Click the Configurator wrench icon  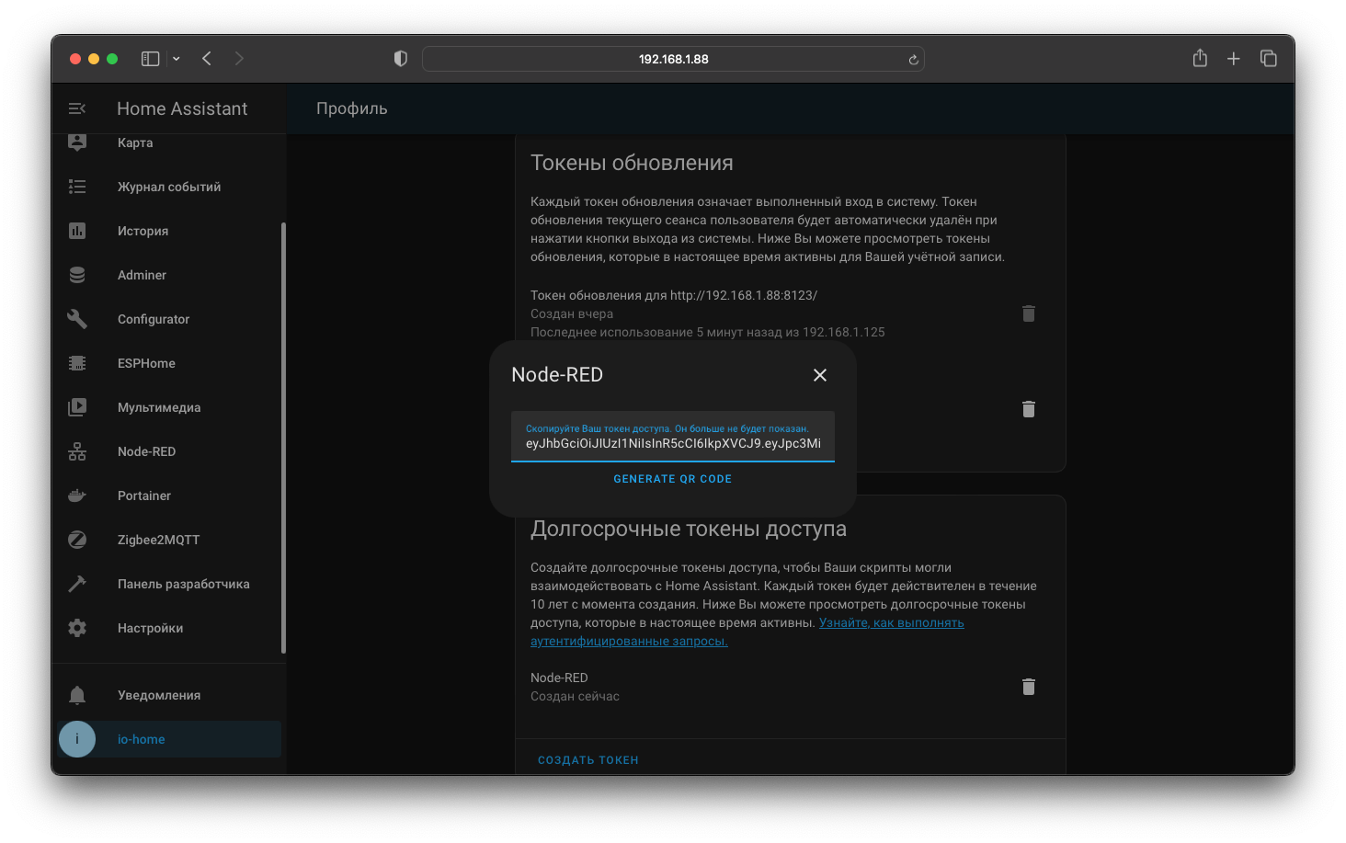77,319
